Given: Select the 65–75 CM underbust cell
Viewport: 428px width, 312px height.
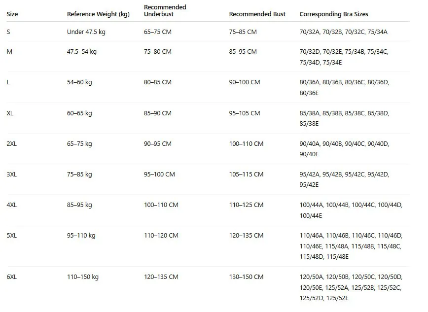Looking at the screenshot, I should click(157, 32).
